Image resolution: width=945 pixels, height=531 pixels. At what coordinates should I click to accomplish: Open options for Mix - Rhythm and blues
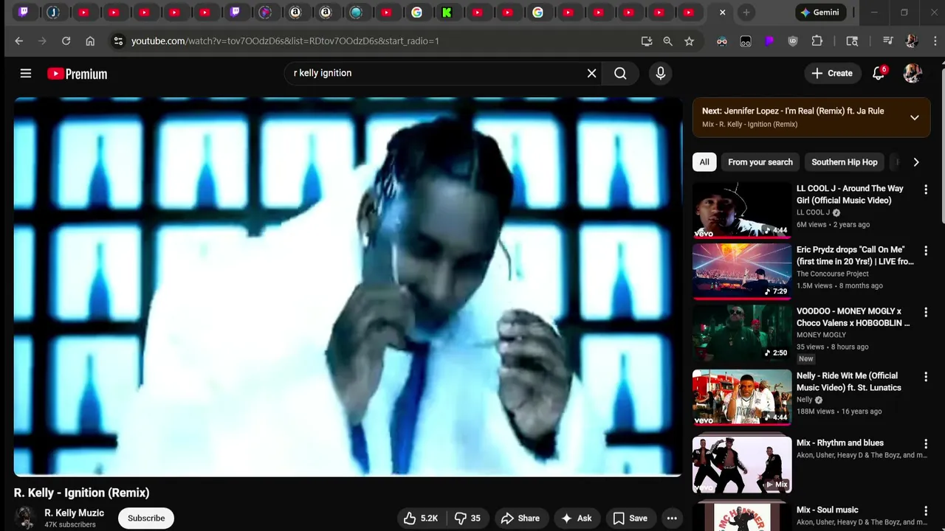[926, 444]
